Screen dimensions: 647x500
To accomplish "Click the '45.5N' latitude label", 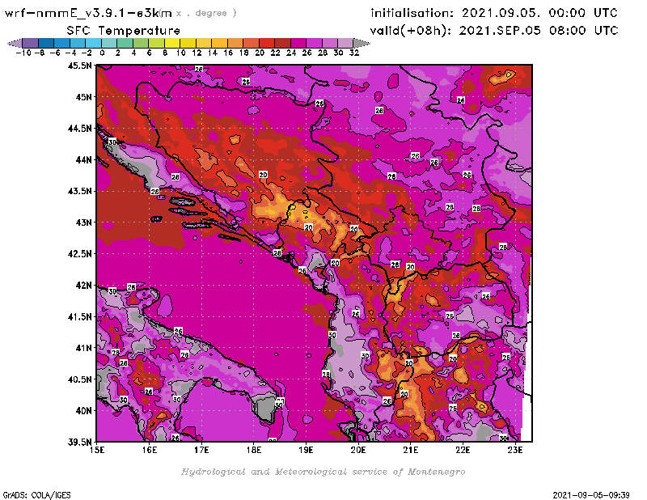I will click(x=79, y=66).
